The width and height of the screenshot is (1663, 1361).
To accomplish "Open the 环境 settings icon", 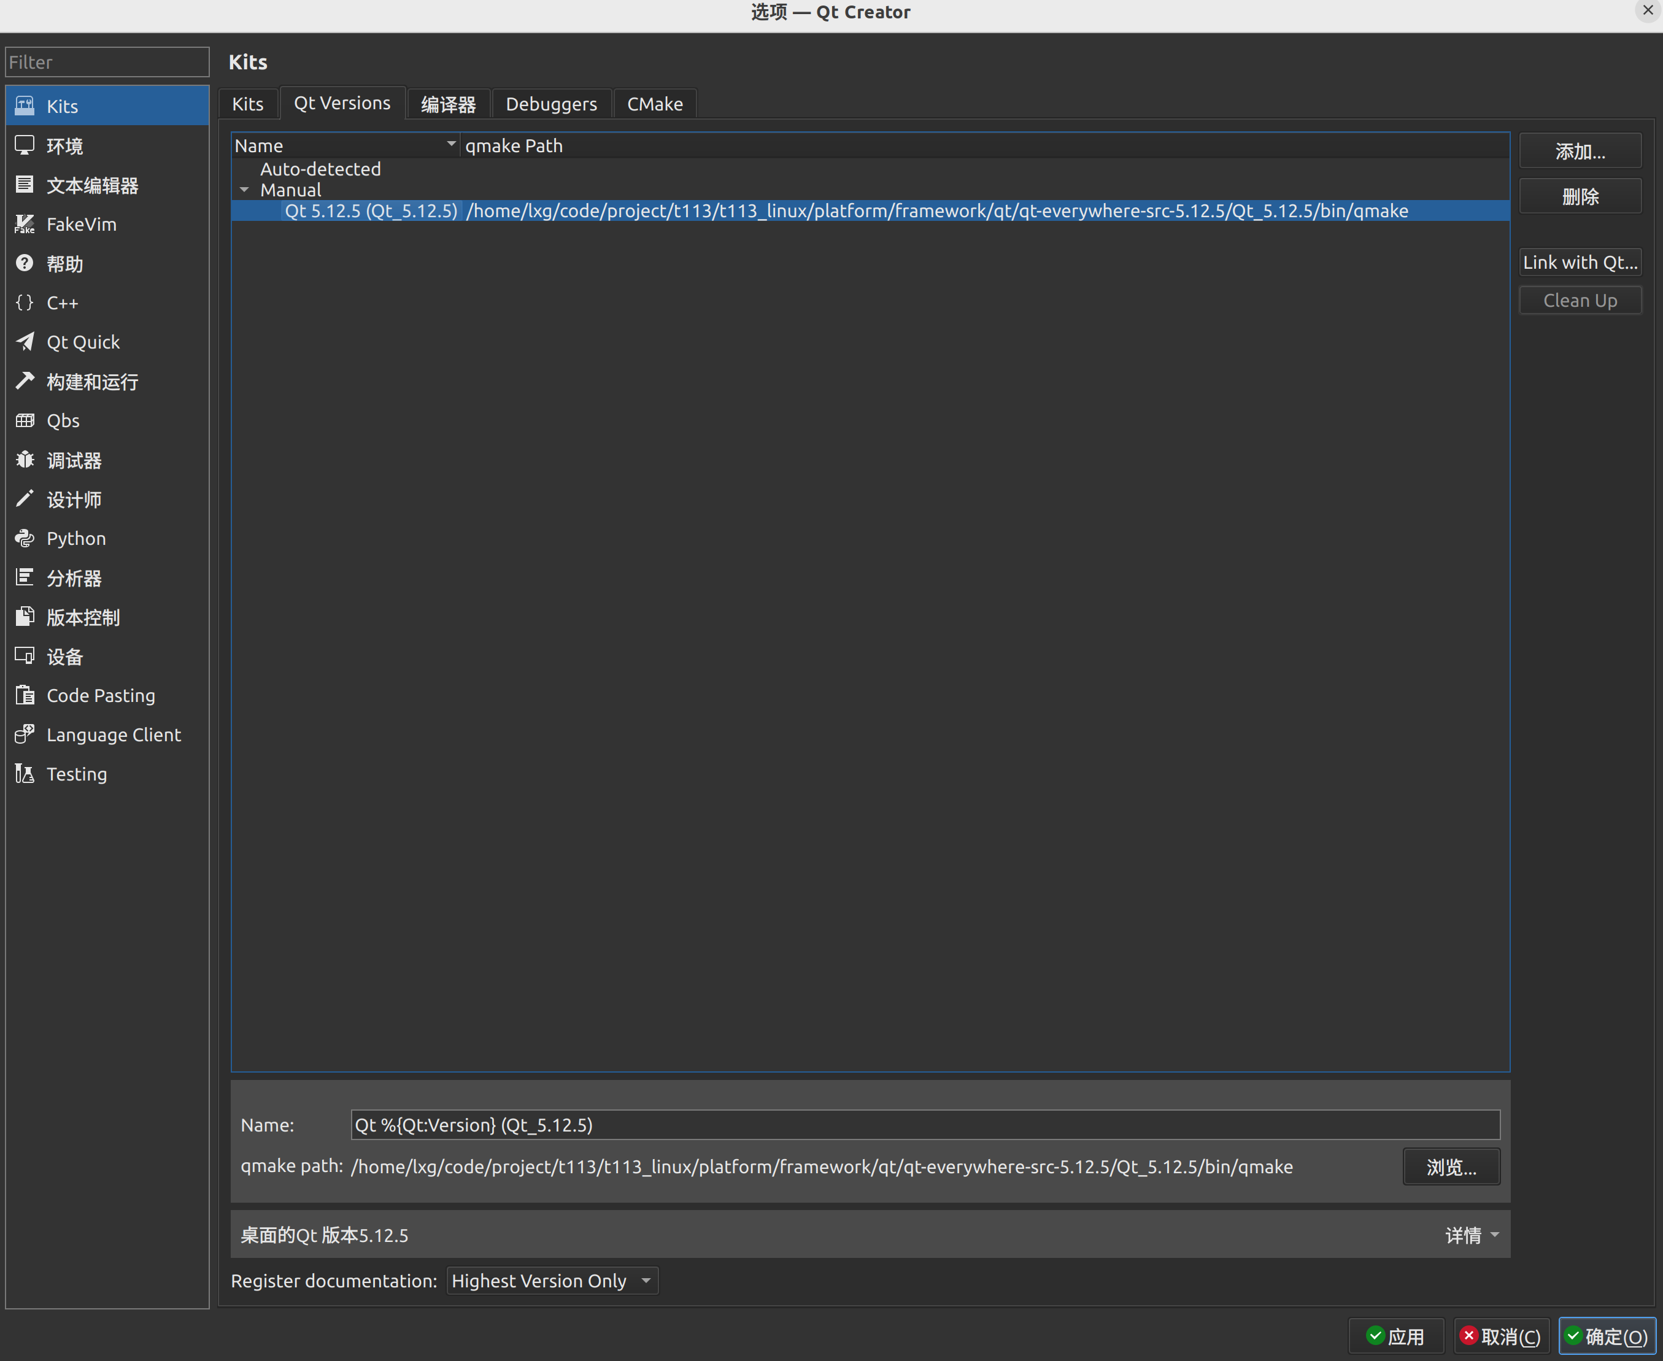I will (x=25, y=145).
